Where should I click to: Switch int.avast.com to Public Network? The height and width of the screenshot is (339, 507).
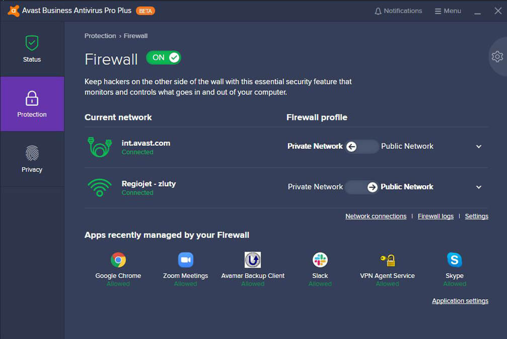pos(361,146)
